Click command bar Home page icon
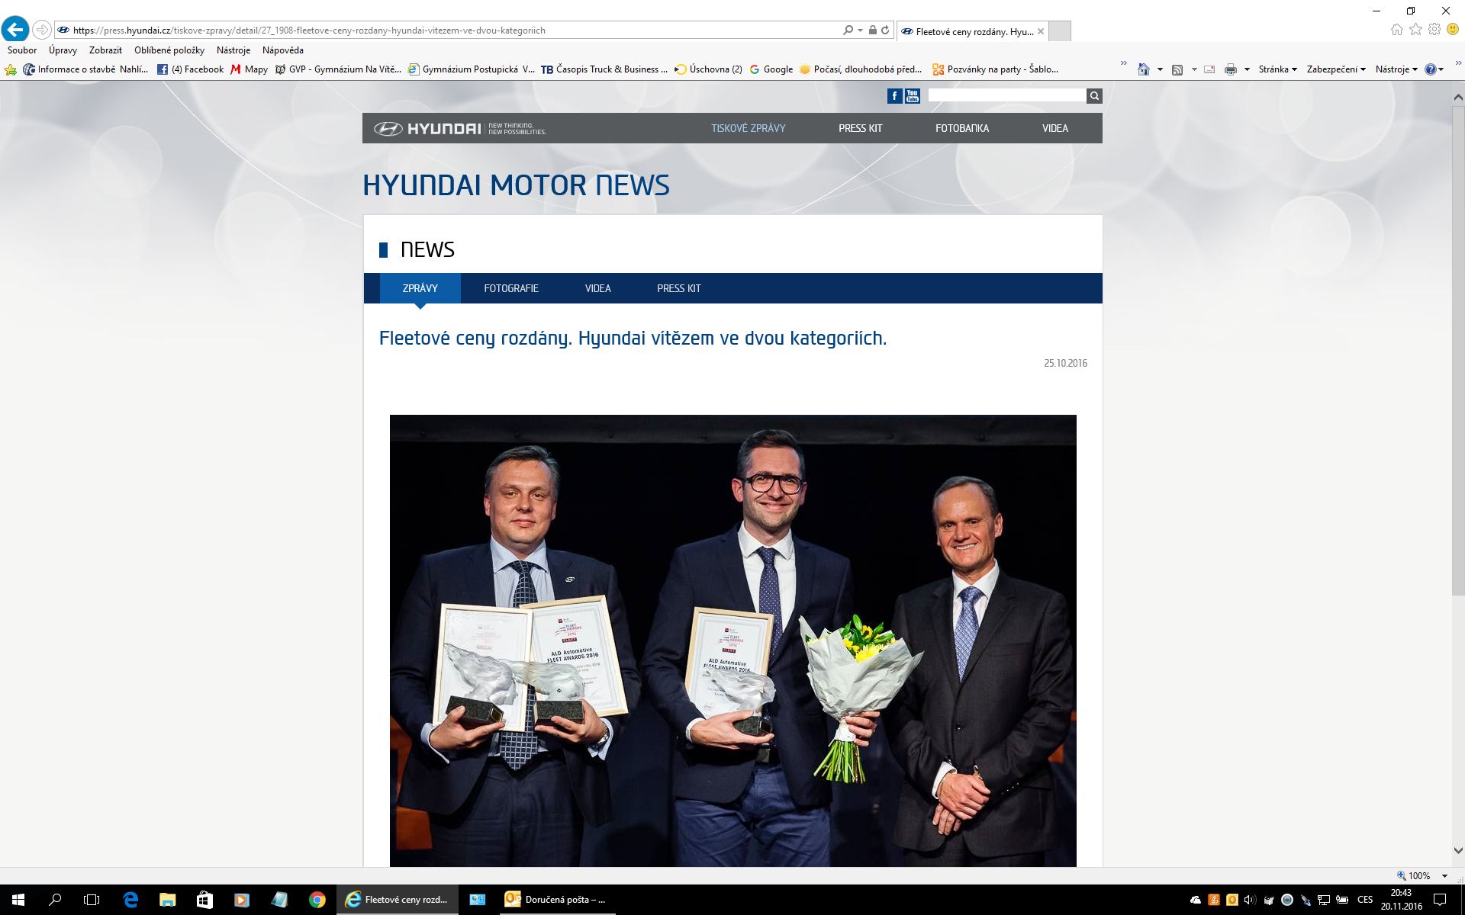This screenshot has width=1465, height=915. 1143,69
